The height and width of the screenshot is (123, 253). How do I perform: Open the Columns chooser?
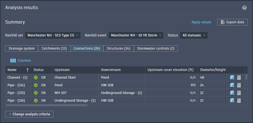(21, 61)
